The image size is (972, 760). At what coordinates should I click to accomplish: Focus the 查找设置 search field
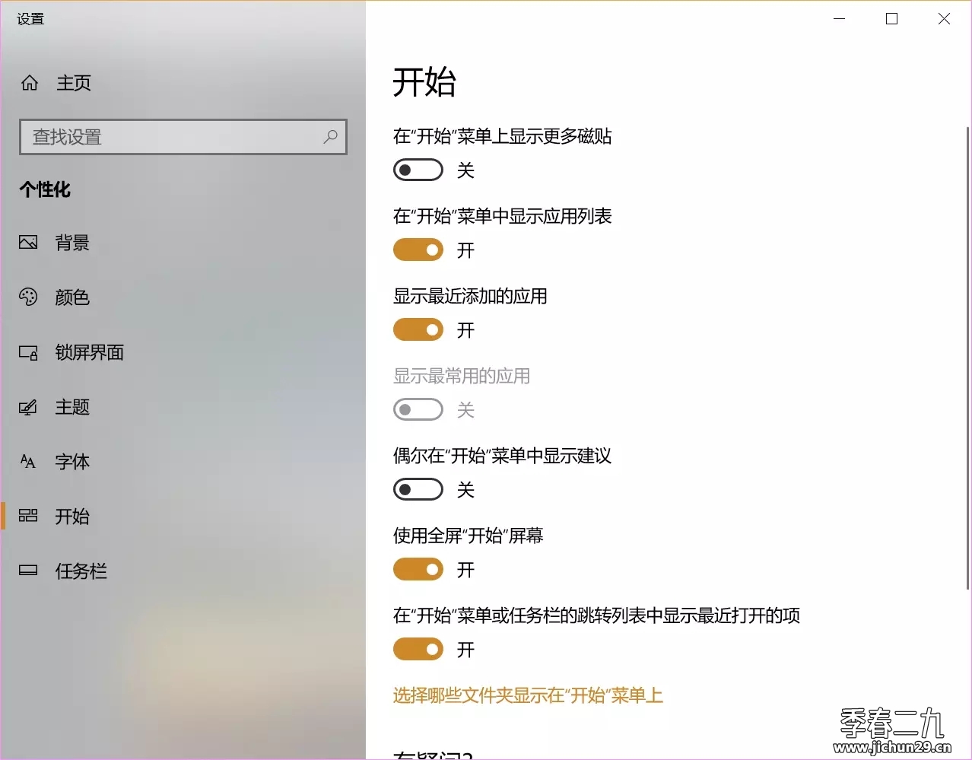[x=183, y=137]
